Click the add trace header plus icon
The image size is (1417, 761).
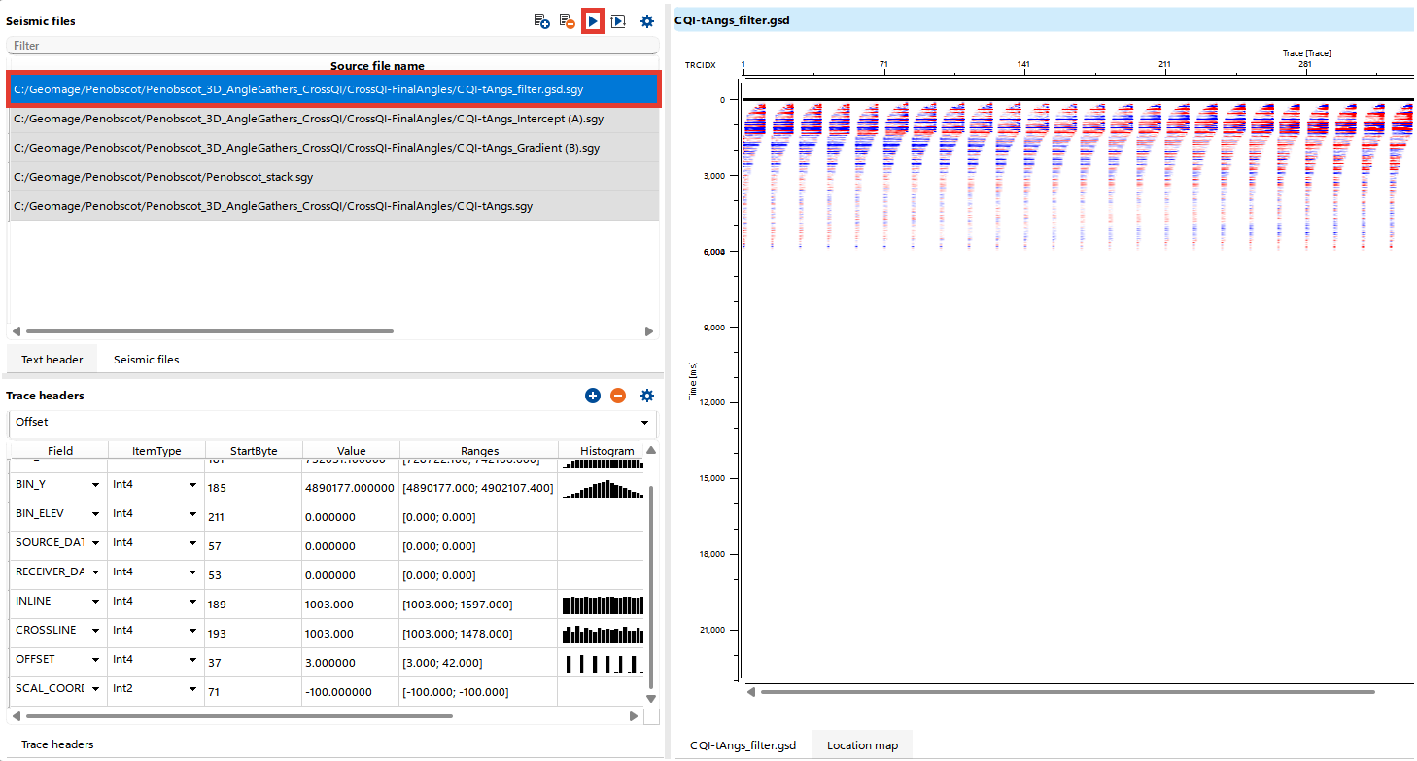593,396
